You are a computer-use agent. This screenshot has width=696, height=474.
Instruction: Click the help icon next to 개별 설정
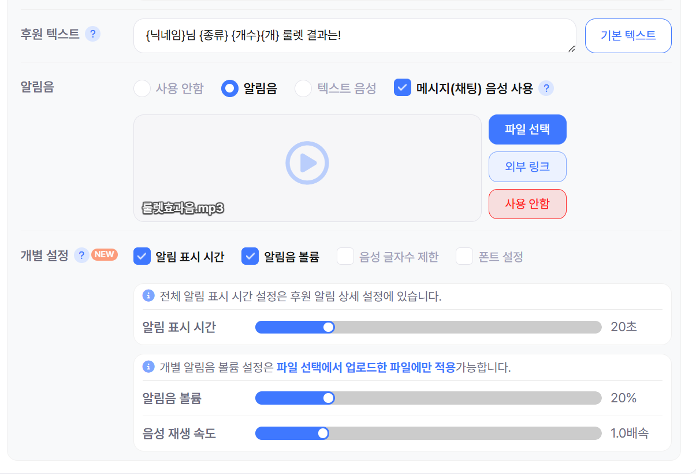[x=82, y=255]
